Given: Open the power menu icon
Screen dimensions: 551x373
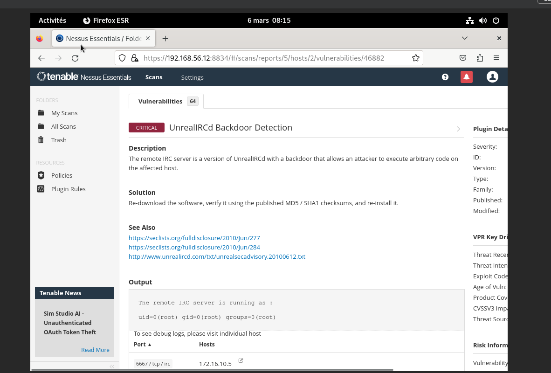Looking at the screenshot, I should pos(496,21).
